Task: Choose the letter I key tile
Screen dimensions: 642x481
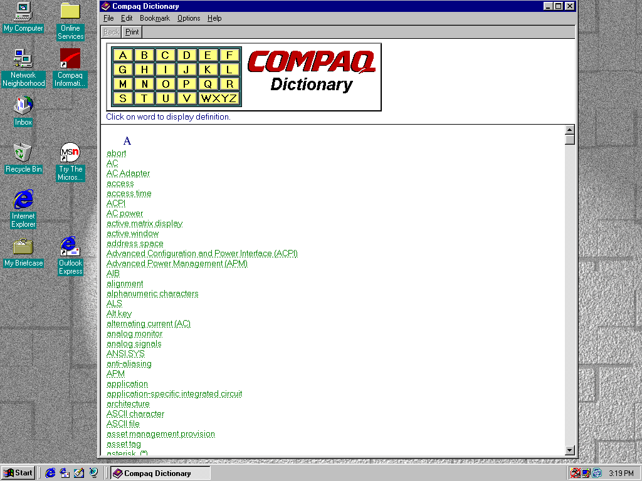Action: [166, 70]
